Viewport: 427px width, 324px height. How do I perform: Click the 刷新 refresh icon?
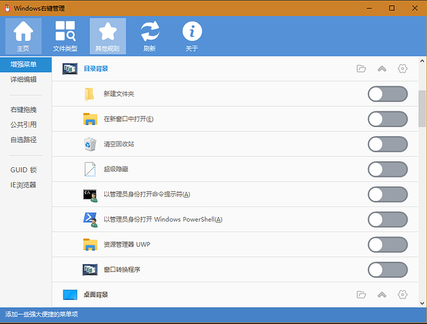click(x=150, y=36)
